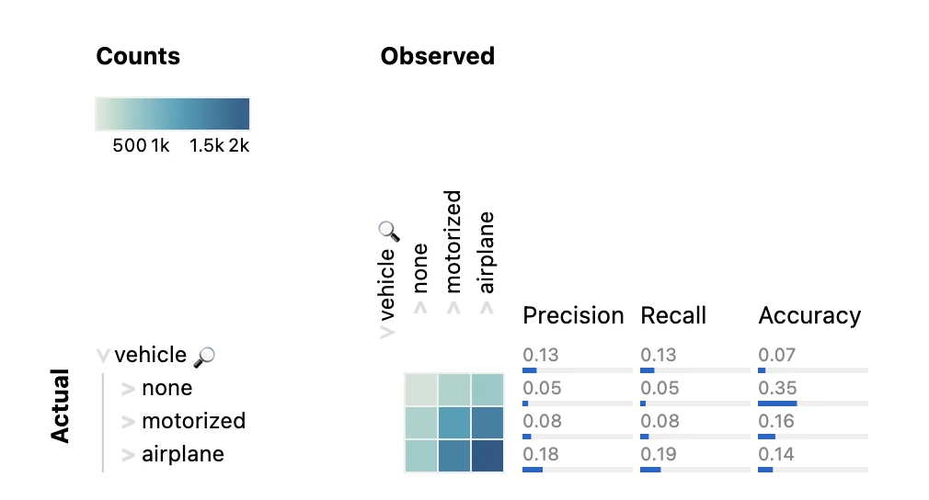Expand the 'airplane' row under Actual
929x500 pixels.
(127, 455)
